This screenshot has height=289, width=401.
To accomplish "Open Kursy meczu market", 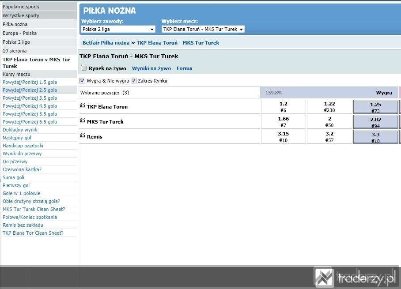I will pyautogui.click(x=39, y=75).
